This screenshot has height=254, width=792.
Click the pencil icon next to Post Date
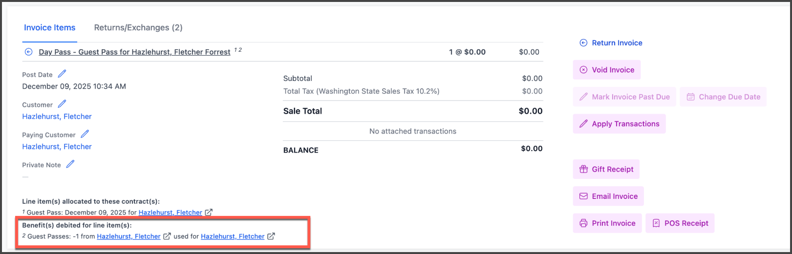(x=62, y=74)
